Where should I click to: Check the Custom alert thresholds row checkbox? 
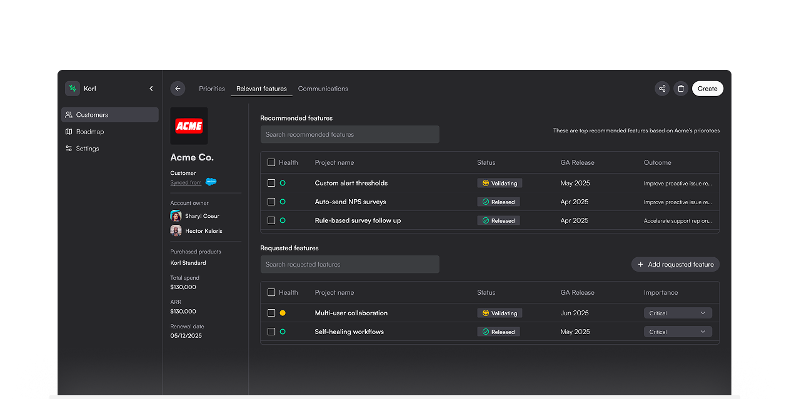point(271,183)
